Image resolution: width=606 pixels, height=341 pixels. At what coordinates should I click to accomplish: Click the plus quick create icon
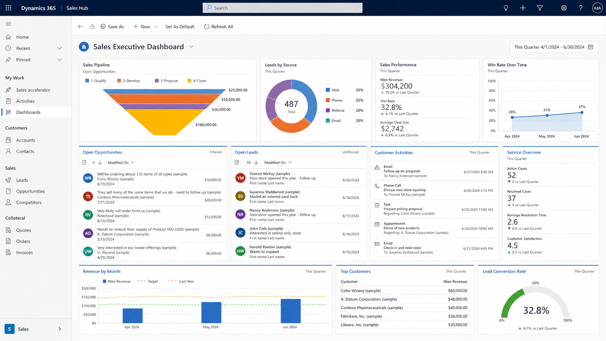pos(523,8)
